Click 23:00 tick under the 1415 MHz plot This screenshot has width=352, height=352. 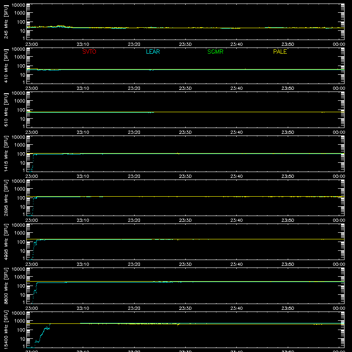[32, 176]
